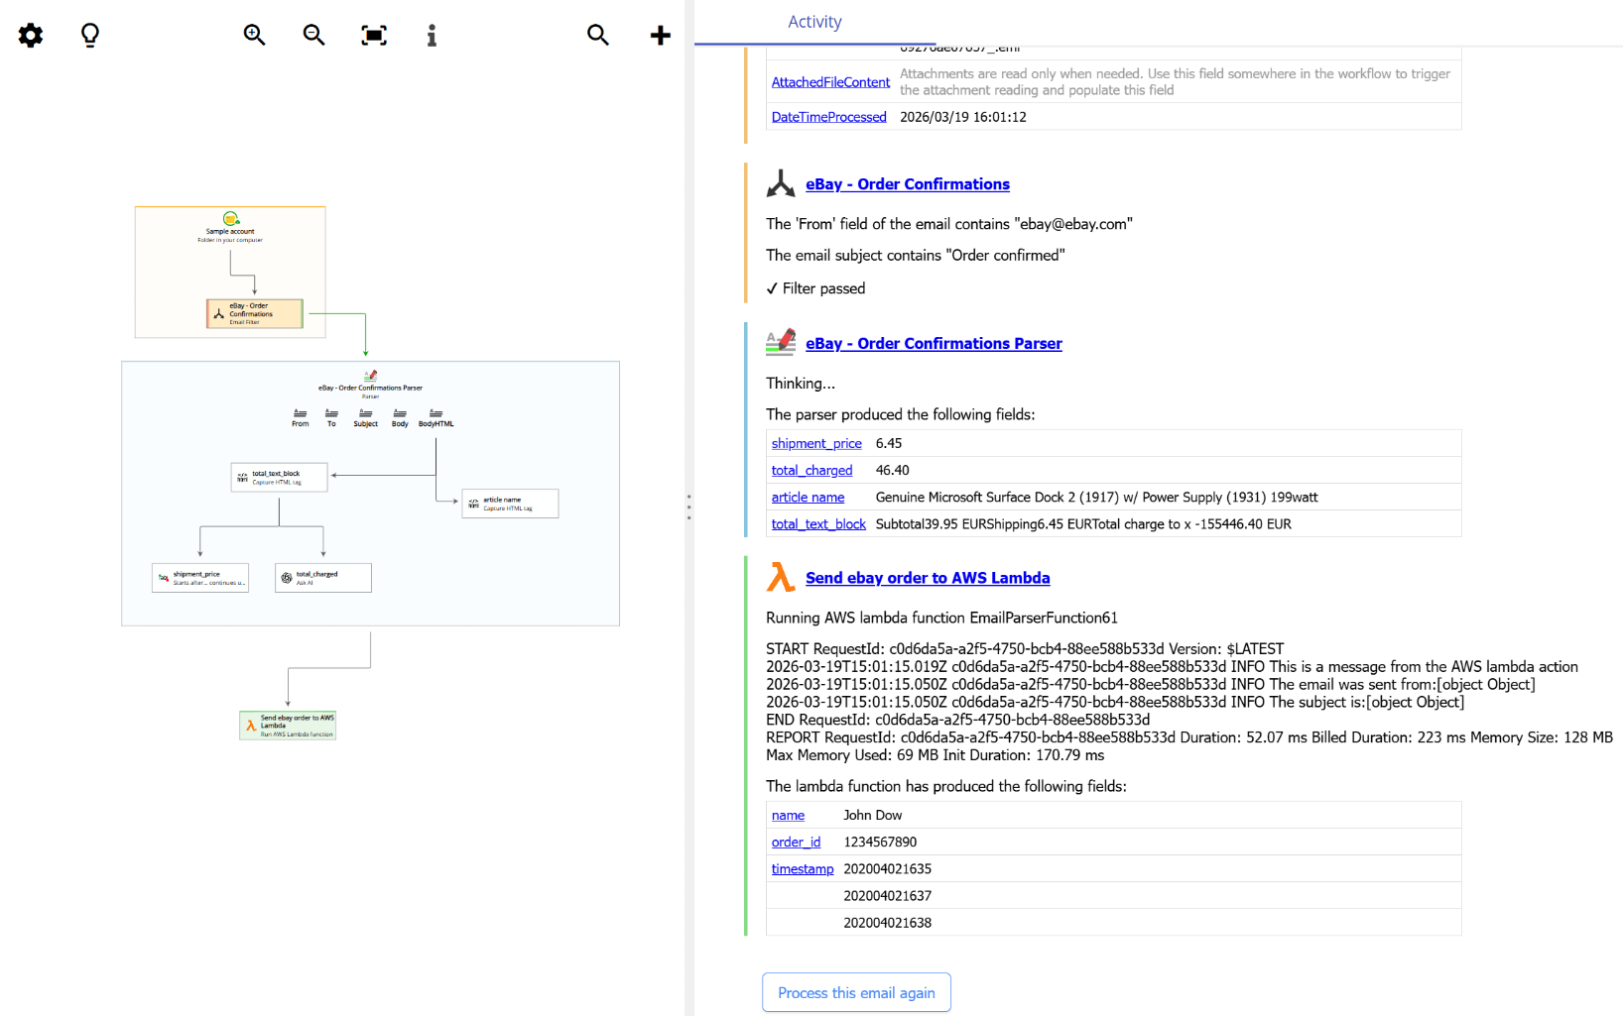1623x1016 pixels.
Task: Click the Process this email again button
Action: [x=855, y=992]
